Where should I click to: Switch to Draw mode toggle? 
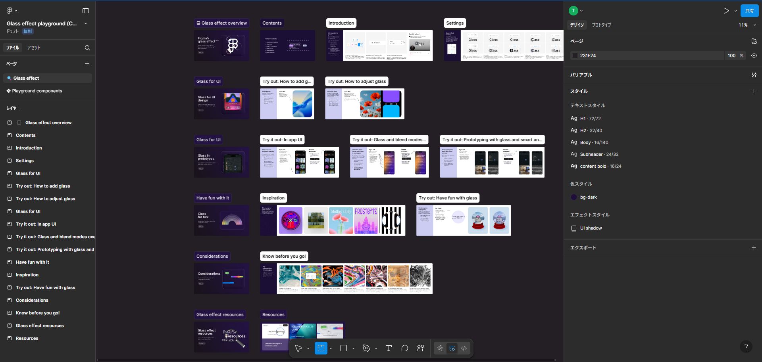(440, 348)
